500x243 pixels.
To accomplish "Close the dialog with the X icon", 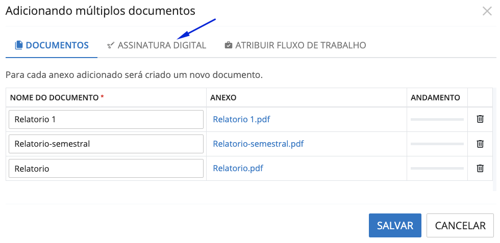I will click(x=487, y=11).
